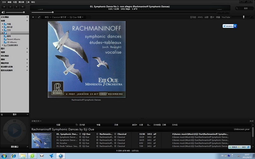Open the 视图 menu

pos(15,2)
